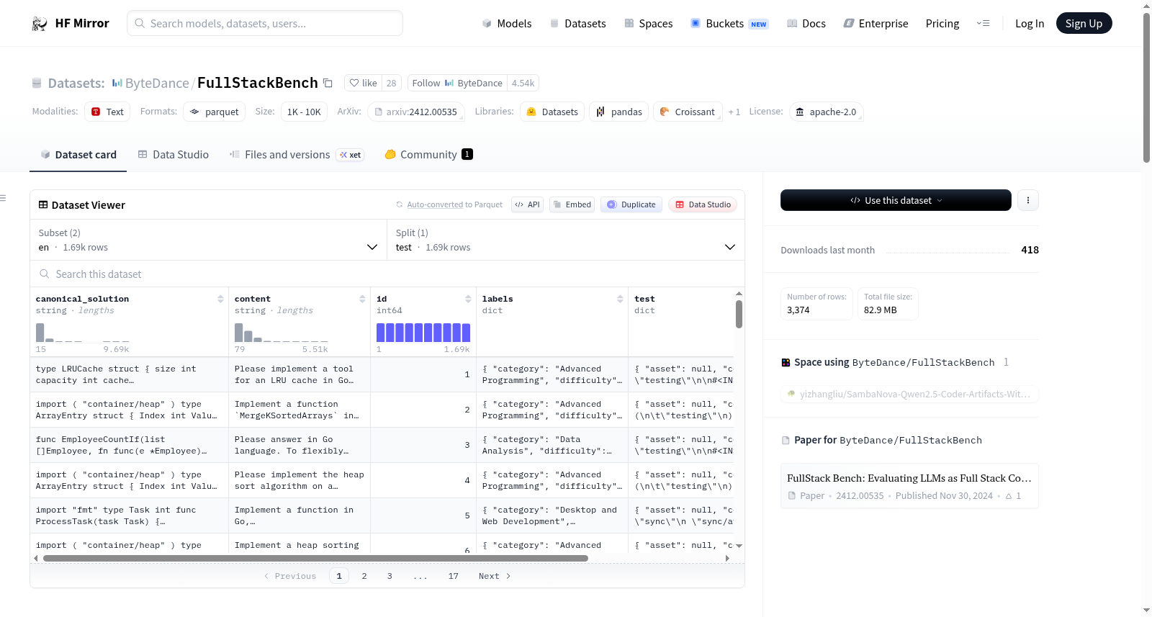Click the id column histogram bars

pyautogui.click(x=423, y=333)
